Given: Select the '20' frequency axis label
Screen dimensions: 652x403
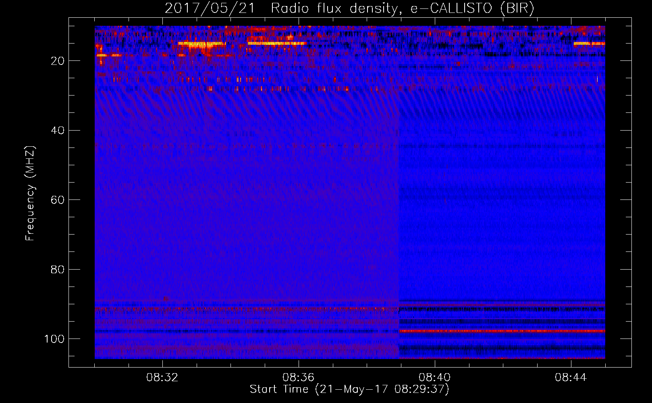Looking at the screenshot, I should (x=58, y=61).
